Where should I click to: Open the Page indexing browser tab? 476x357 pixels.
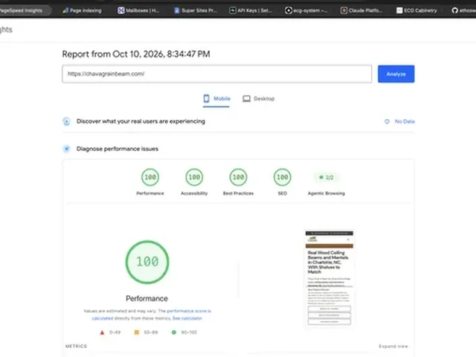[x=82, y=10]
